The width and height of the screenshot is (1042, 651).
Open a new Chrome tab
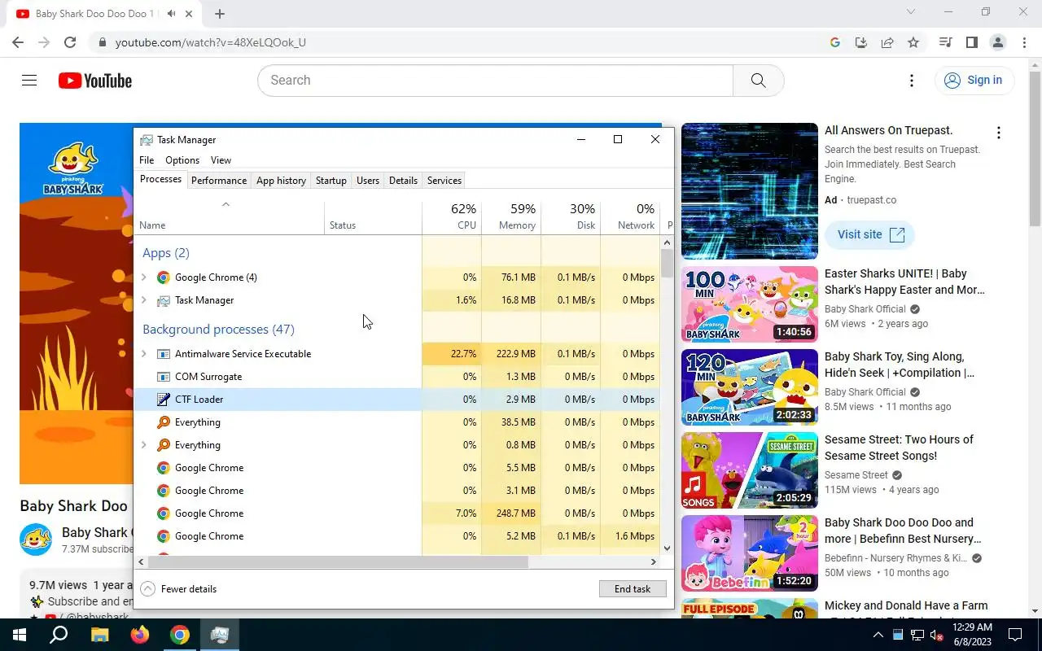point(220,14)
